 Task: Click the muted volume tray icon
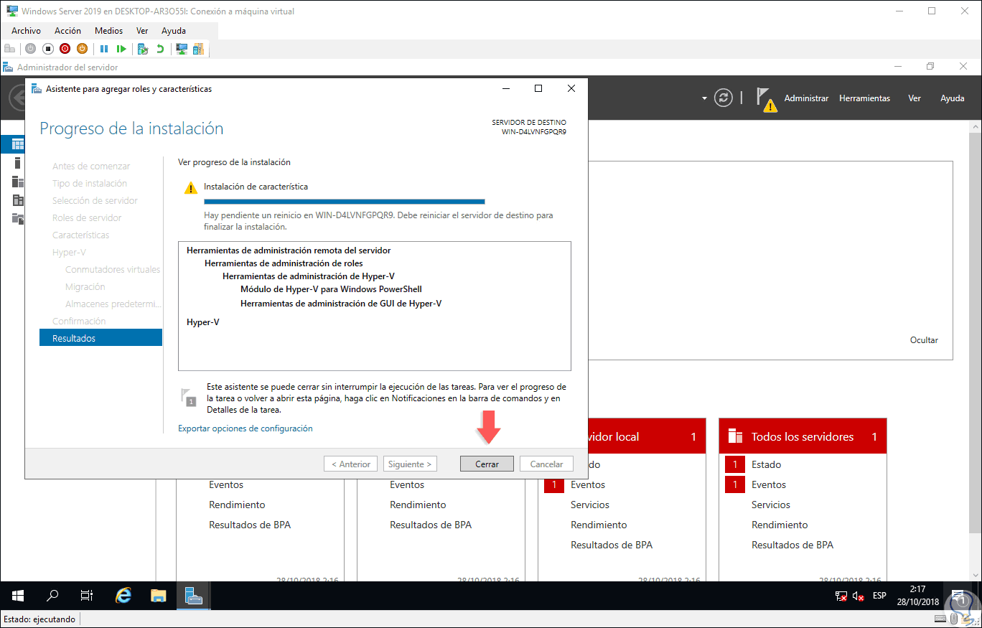point(859,596)
